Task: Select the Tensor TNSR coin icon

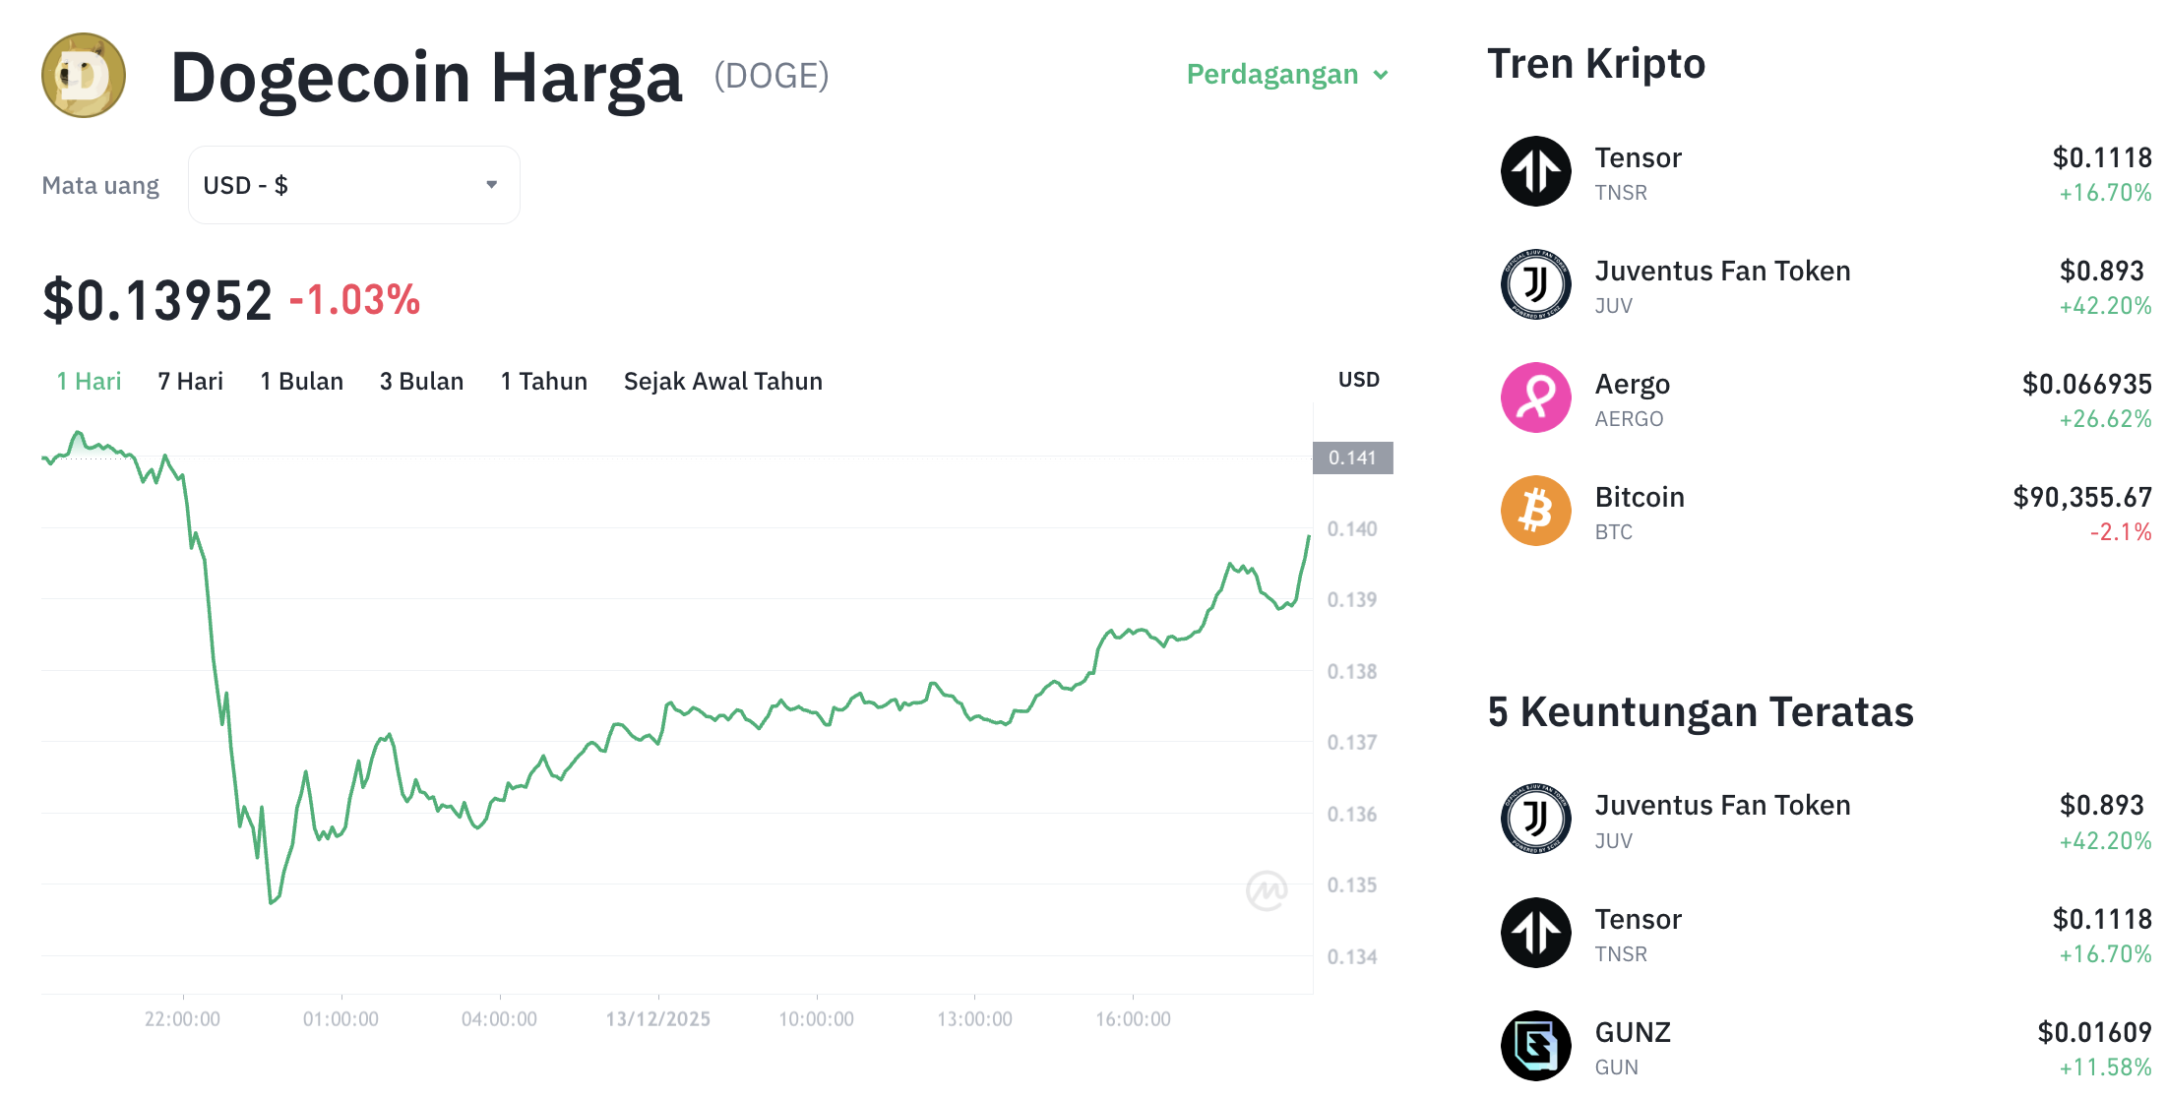Action: coord(1534,171)
